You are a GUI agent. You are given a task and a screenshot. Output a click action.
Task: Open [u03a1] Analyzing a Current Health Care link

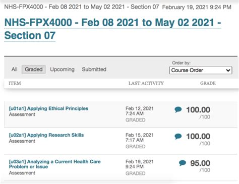click(x=55, y=164)
